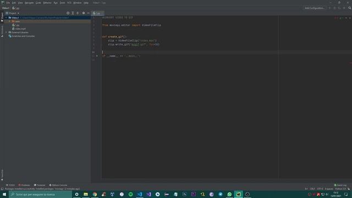Click the Search Everywhere magnifier icon

coord(350,8)
